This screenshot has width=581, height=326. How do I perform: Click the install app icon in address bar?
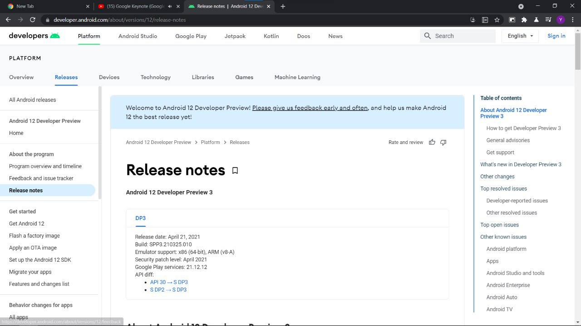[x=473, y=20]
